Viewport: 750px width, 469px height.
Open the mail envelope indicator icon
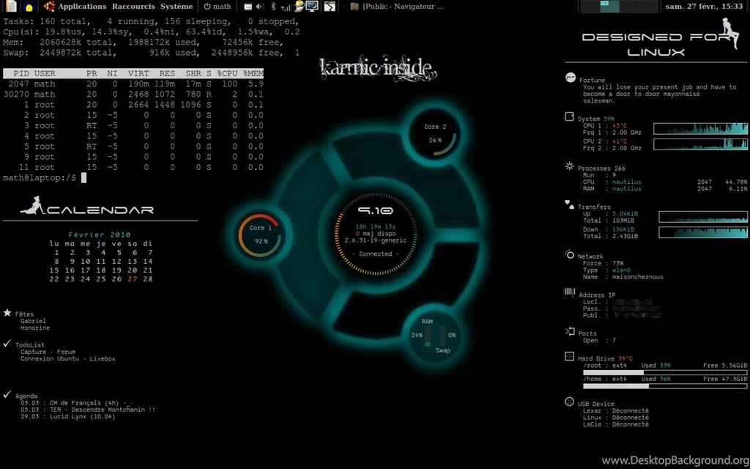tap(248, 7)
